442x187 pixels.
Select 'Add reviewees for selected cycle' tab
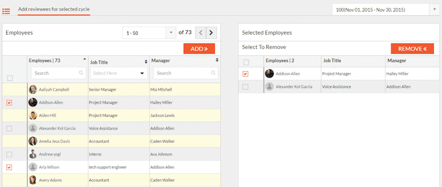click(x=54, y=9)
